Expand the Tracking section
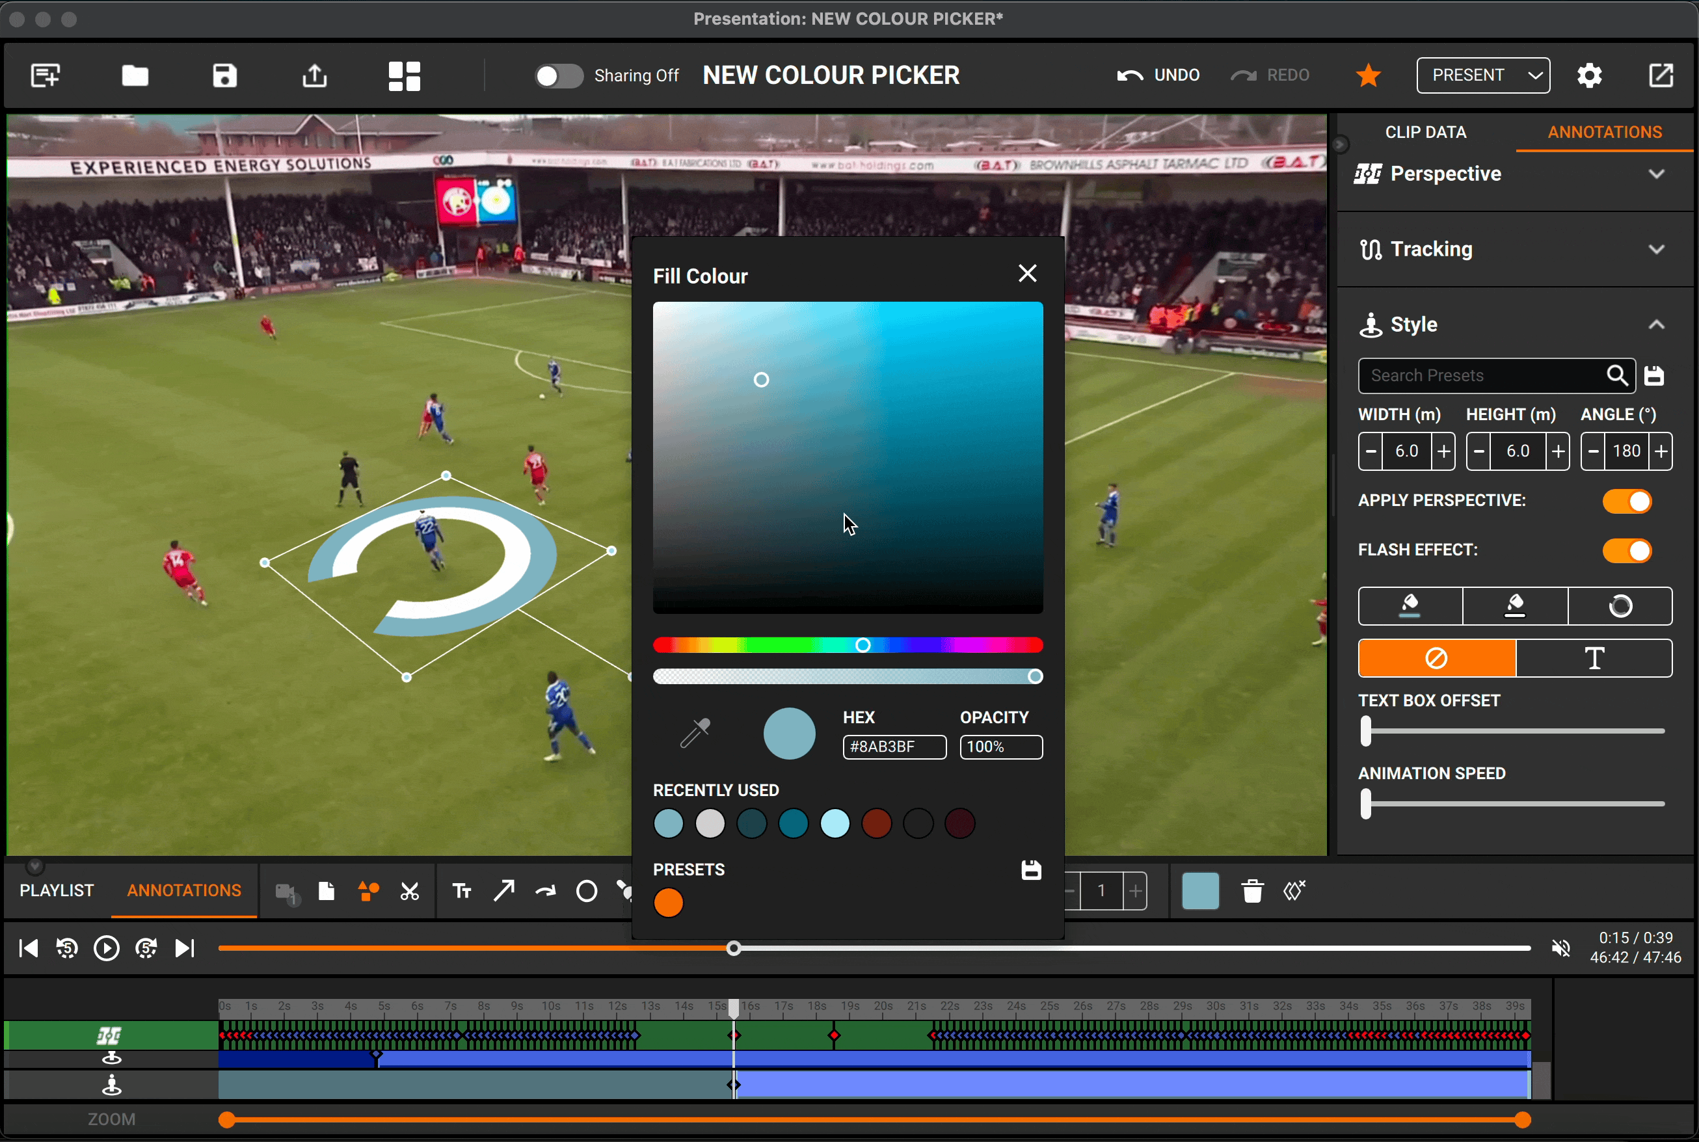 (x=1656, y=248)
